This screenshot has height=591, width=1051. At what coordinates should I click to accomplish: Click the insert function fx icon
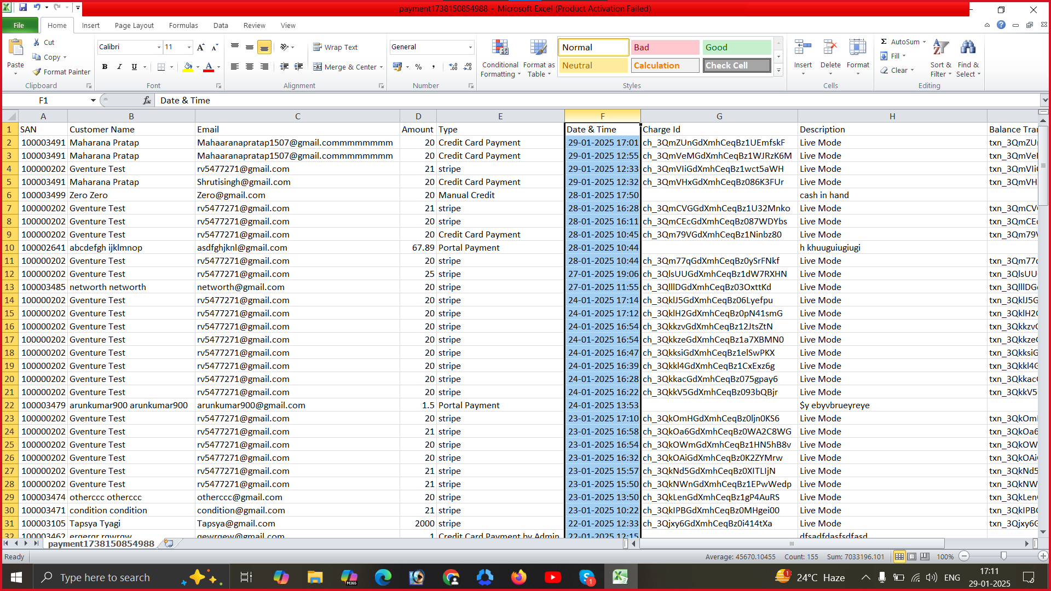coord(147,100)
